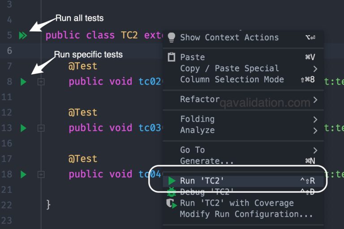
Task: Choose Modify Run Configuration... option
Action: click(246, 214)
